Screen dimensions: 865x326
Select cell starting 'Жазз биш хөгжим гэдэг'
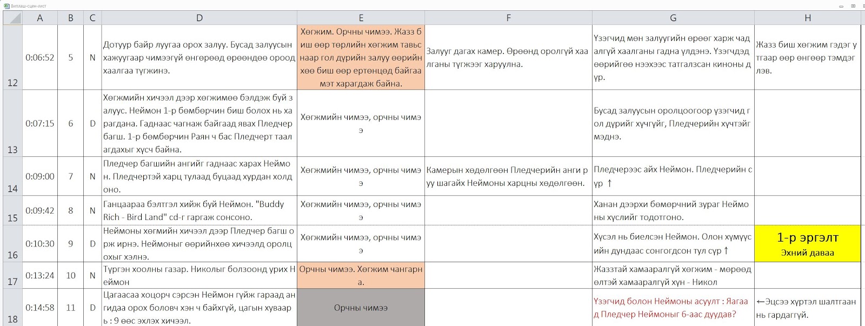pyautogui.click(x=807, y=57)
